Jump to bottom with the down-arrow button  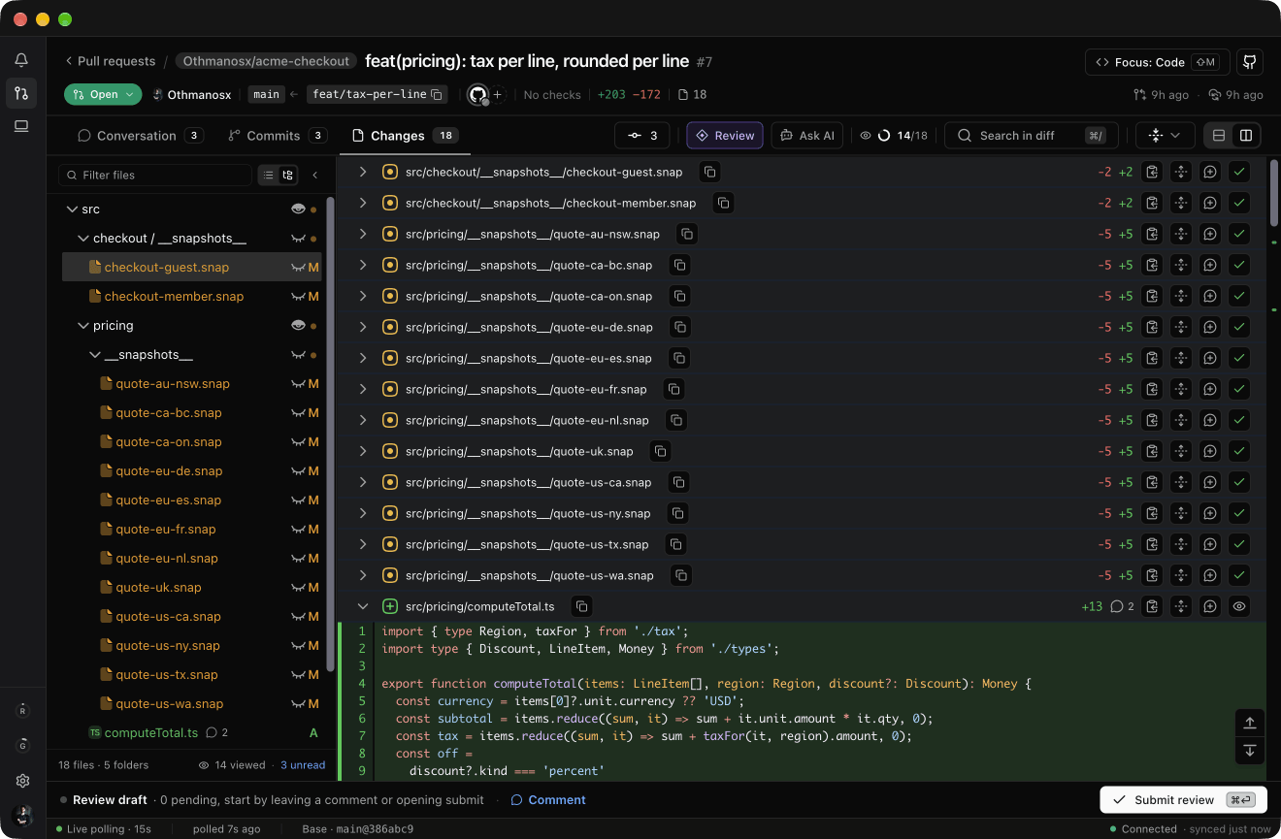click(1250, 751)
